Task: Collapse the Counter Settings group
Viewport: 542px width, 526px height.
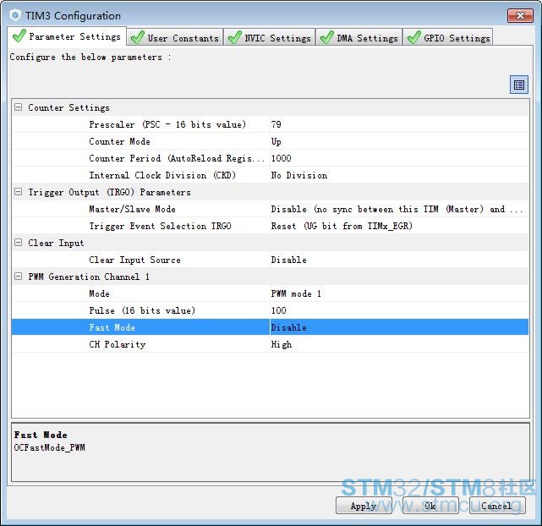Action: (18, 107)
